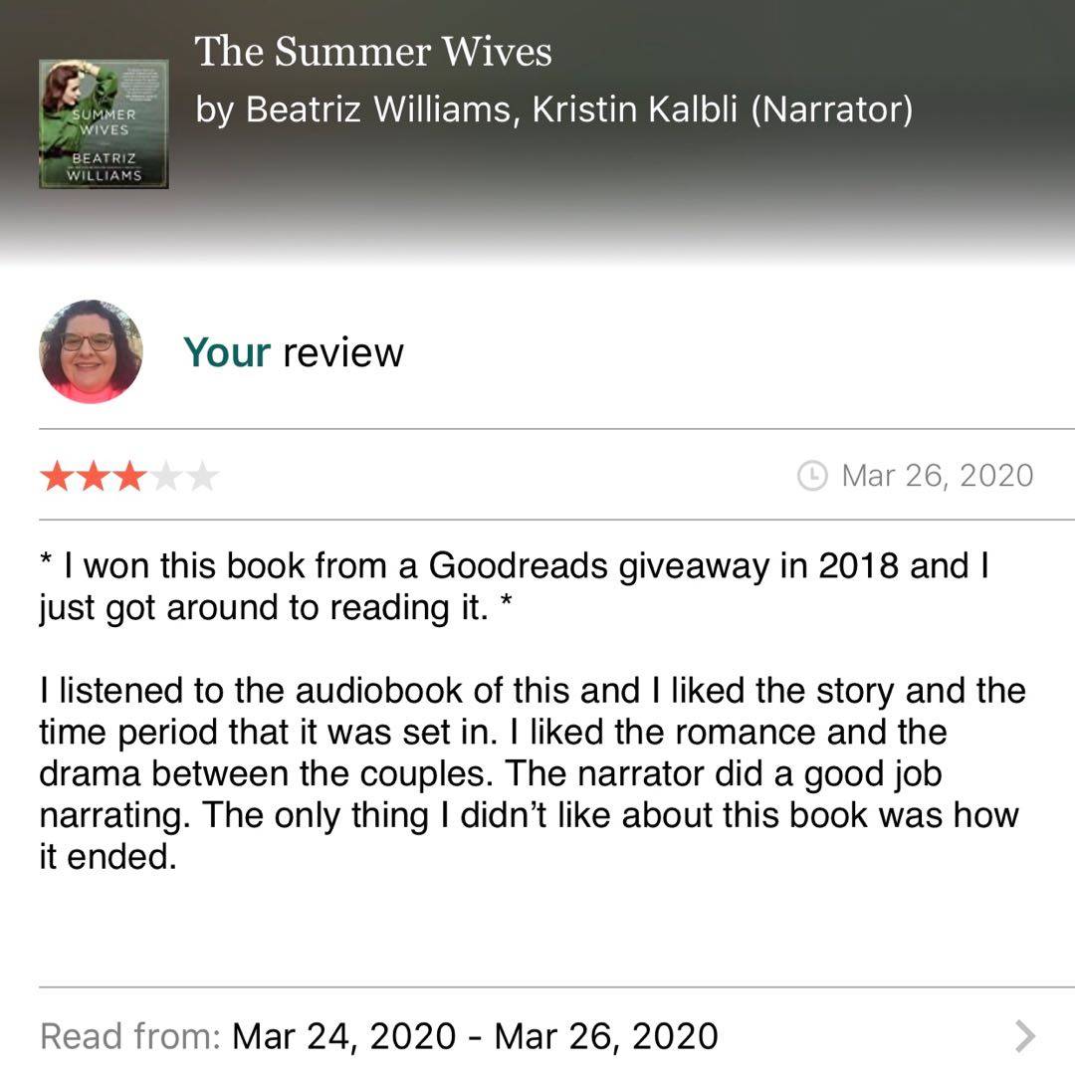Tap the (Narrator) label

pyautogui.click(x=831, y=109)
